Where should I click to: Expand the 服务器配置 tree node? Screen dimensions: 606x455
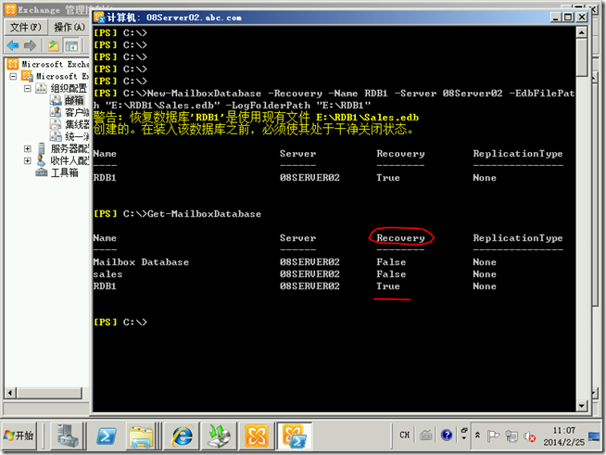tap(28, 149)
